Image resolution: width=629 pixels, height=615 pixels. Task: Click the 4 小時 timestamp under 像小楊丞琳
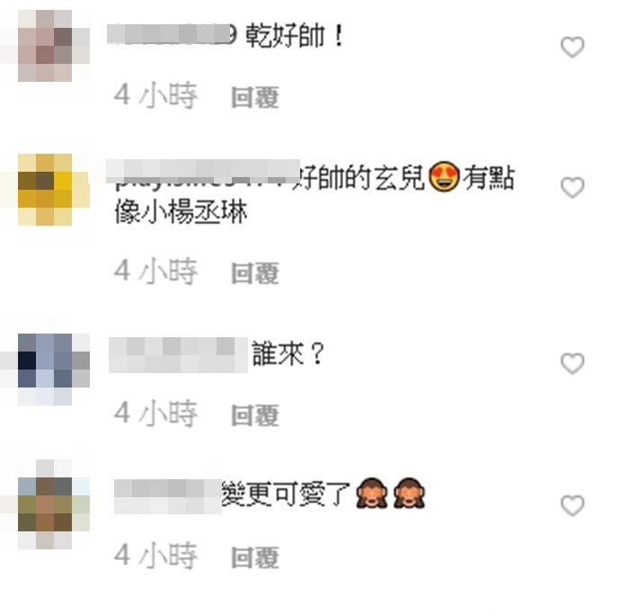156,272
